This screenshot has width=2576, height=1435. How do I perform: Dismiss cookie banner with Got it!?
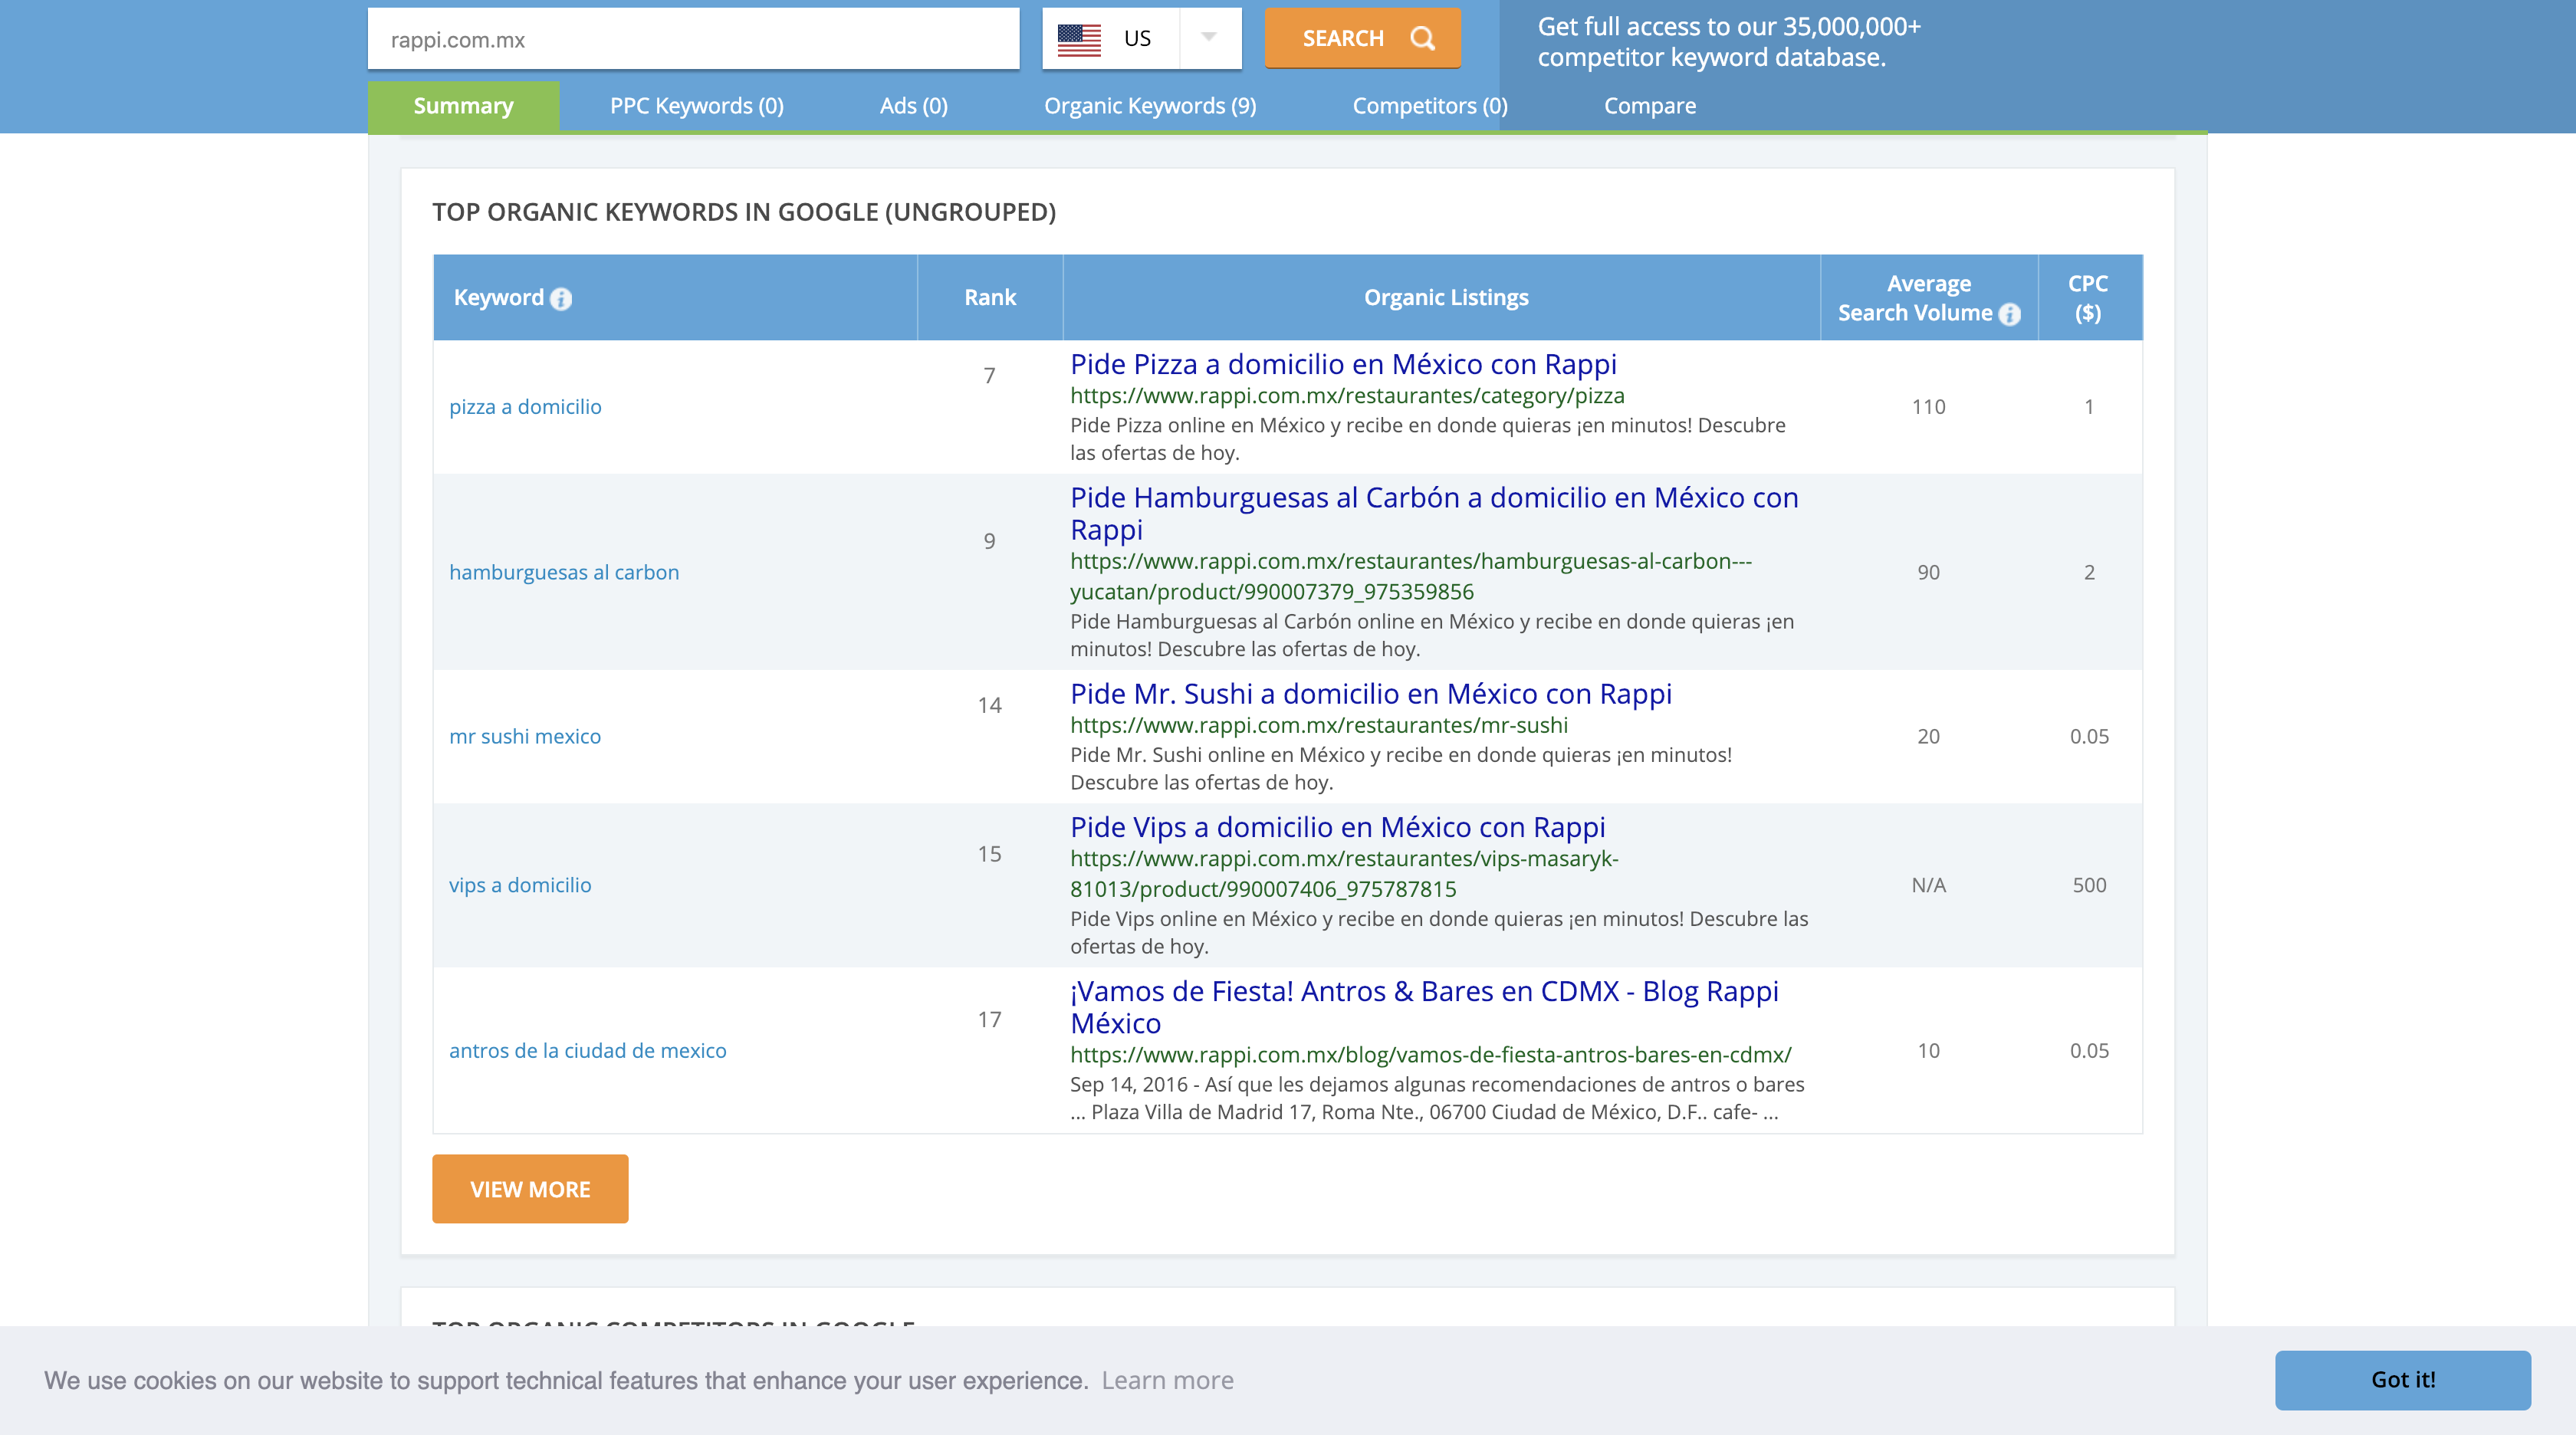click(2403, 1380)
